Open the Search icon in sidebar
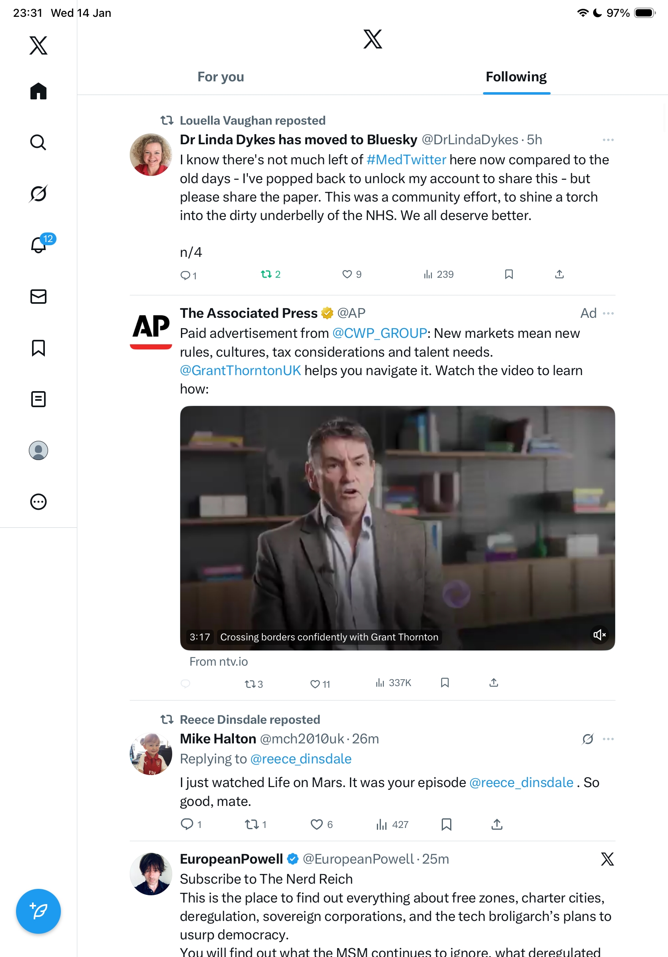This screenshot has width=668, height=957. 38,142
